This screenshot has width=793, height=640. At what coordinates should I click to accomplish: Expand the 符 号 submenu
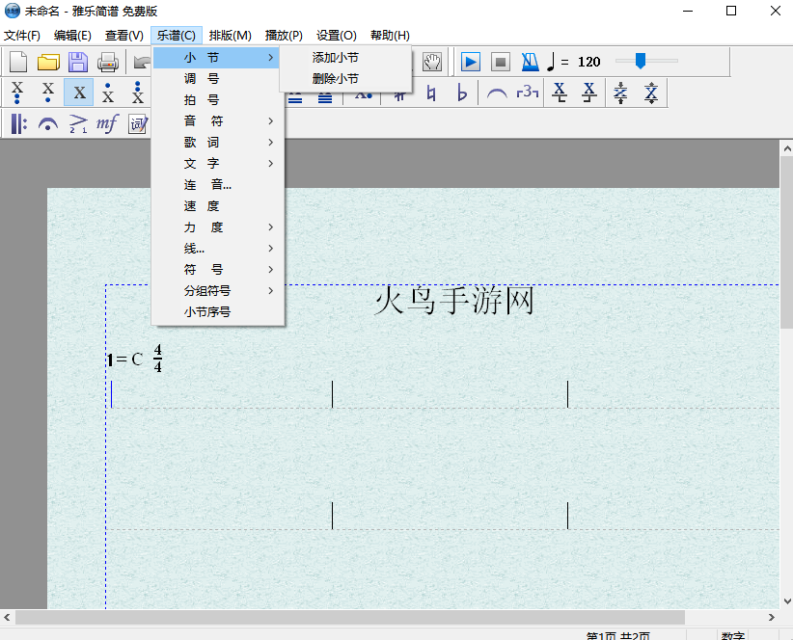coord(216,270)
